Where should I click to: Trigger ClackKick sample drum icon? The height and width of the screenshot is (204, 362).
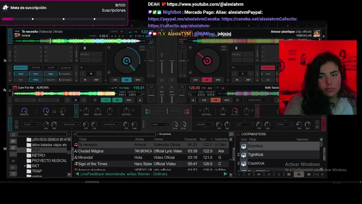coord(244,163)
